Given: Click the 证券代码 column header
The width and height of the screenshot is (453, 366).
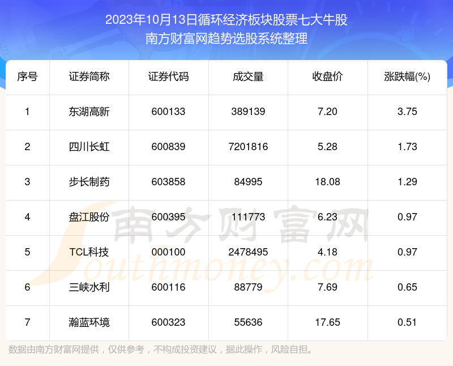Looking at the screenshot, I should point(168,76).
